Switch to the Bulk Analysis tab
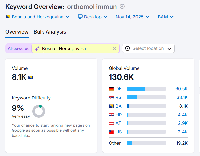Viewport: 200px width, 156px height. (50, 32)
